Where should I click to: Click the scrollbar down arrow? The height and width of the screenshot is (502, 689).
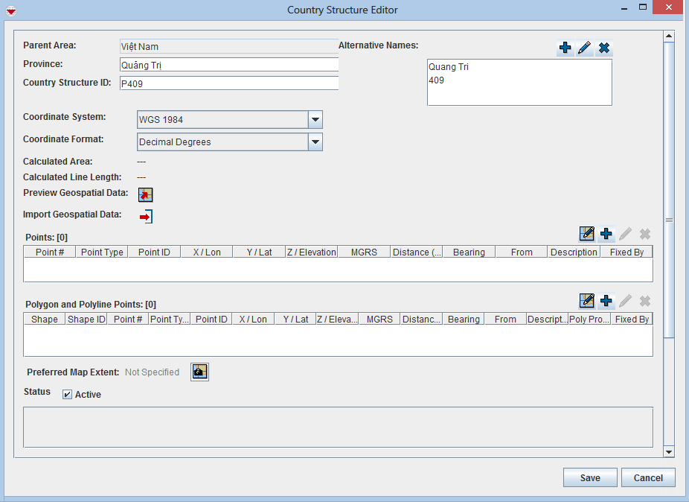[x=669, y=451]
